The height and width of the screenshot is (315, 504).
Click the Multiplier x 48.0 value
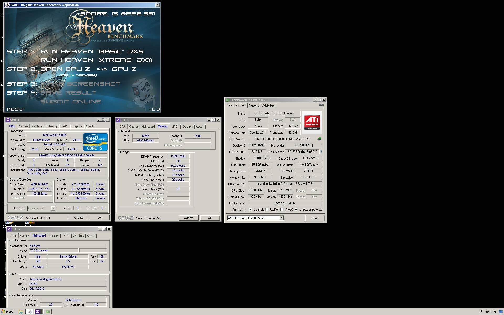pos(39,189)
